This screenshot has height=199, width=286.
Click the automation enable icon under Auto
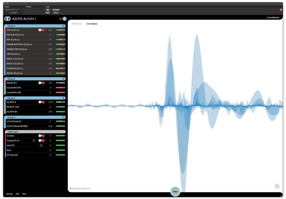pos(48,10)
